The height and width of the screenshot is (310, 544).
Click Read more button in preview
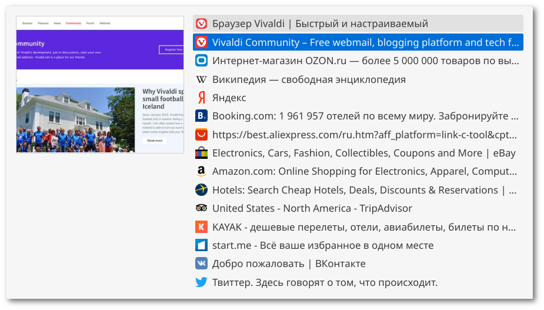coord(155,141)
